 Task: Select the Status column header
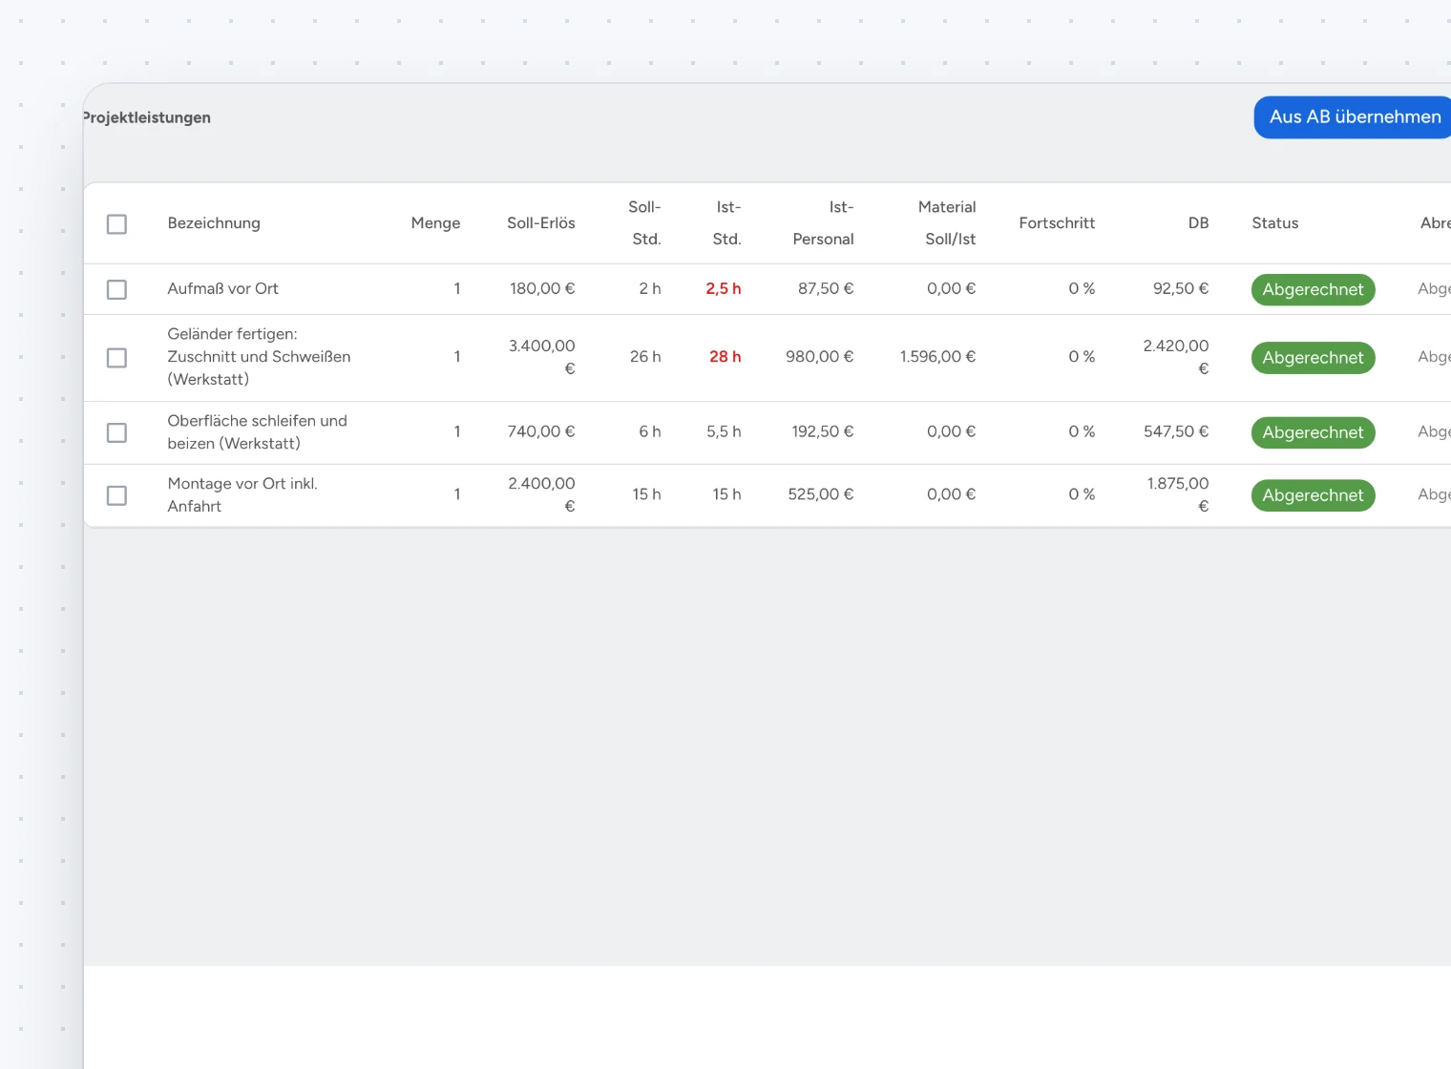tap(1275, 223)
